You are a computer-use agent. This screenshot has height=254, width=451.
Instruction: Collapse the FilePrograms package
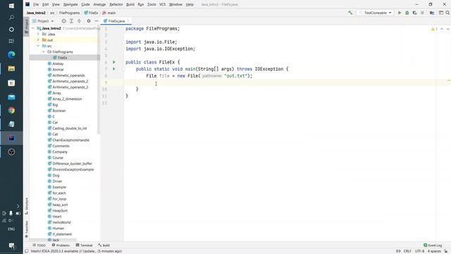point(44,52)
